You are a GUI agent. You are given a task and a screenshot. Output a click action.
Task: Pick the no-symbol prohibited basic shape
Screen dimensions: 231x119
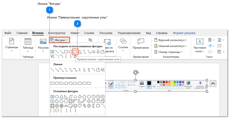[61, 106]
